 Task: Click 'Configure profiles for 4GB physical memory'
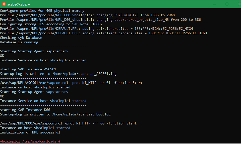42,11
